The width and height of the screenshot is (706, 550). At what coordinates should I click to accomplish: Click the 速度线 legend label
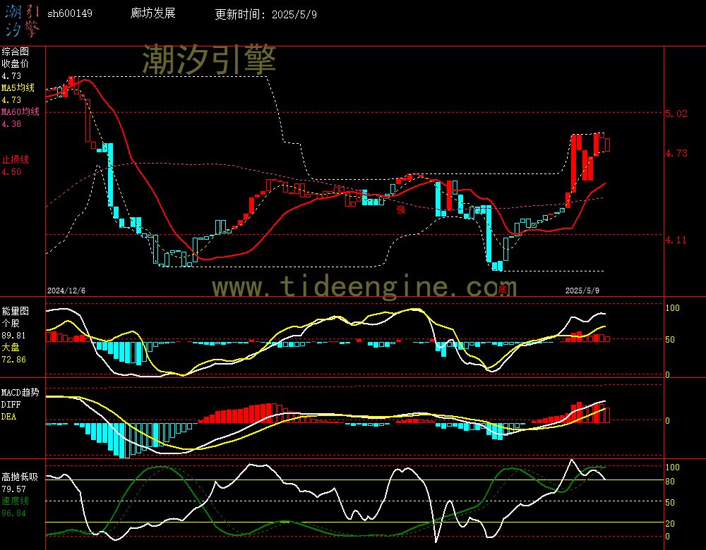15,501
